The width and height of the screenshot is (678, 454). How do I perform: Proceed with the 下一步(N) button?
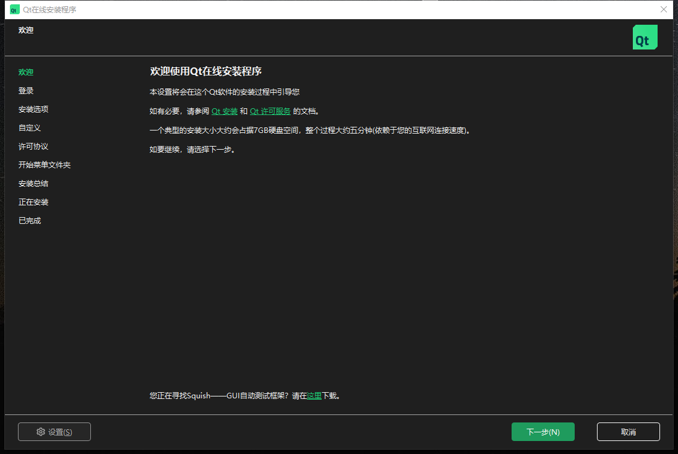(x=543, y=432)
